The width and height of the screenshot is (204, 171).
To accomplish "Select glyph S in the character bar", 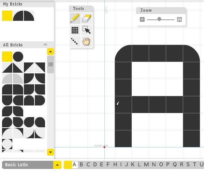I will coord(188,165).
